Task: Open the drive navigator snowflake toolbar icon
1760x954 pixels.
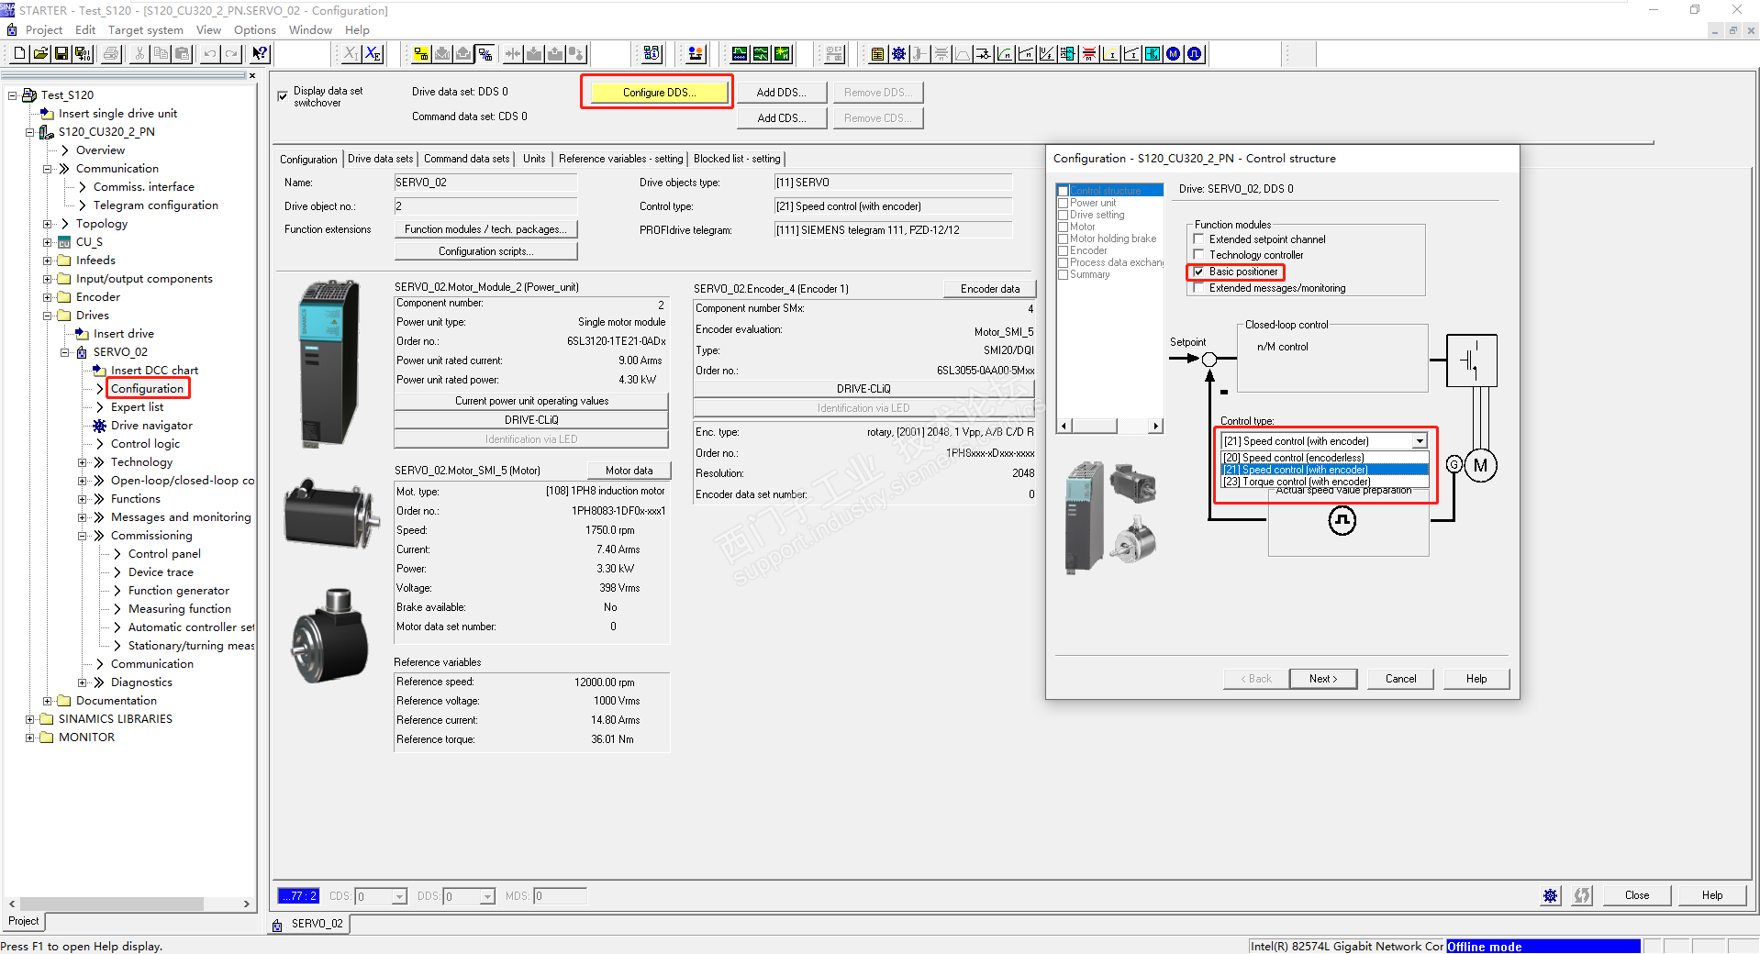Action: 899,54
